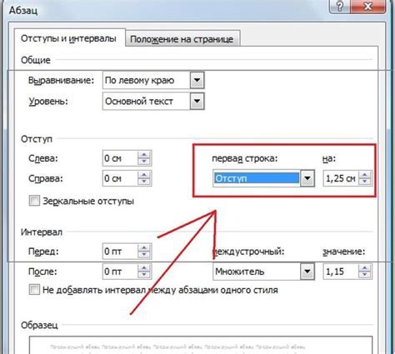Open the междустрочный Множитель dropdown arrow
395x354 pixels.
[307, 272]
